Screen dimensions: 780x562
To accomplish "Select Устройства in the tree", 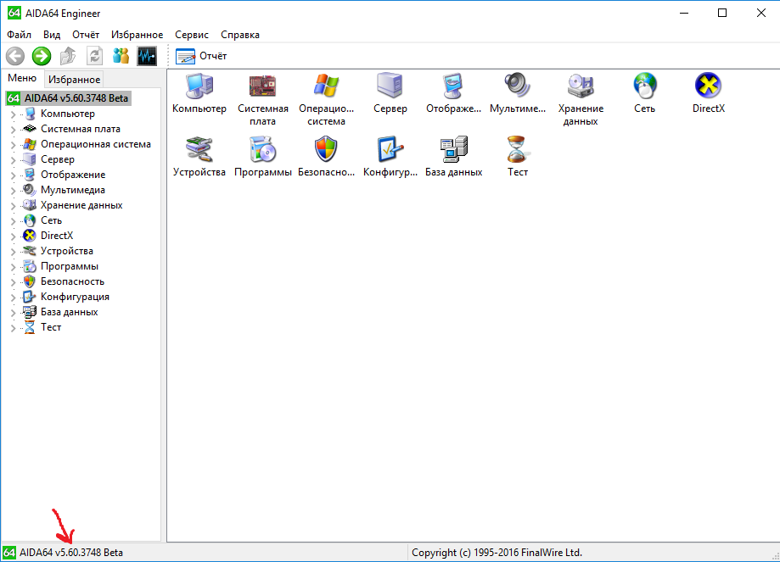I will 67,251.
